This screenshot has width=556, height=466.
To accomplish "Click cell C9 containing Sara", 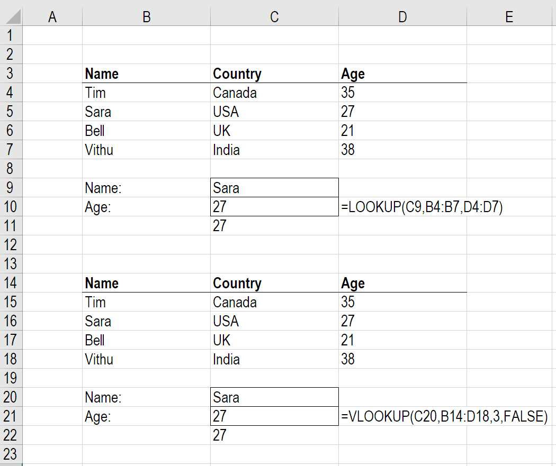I will (x=274, y=188).
